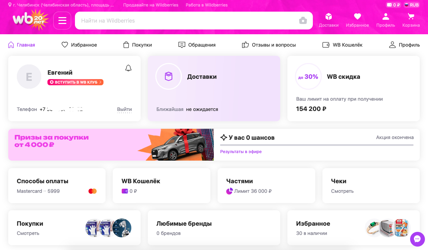Open the Способы оплаты card

(x=57, y=186)
